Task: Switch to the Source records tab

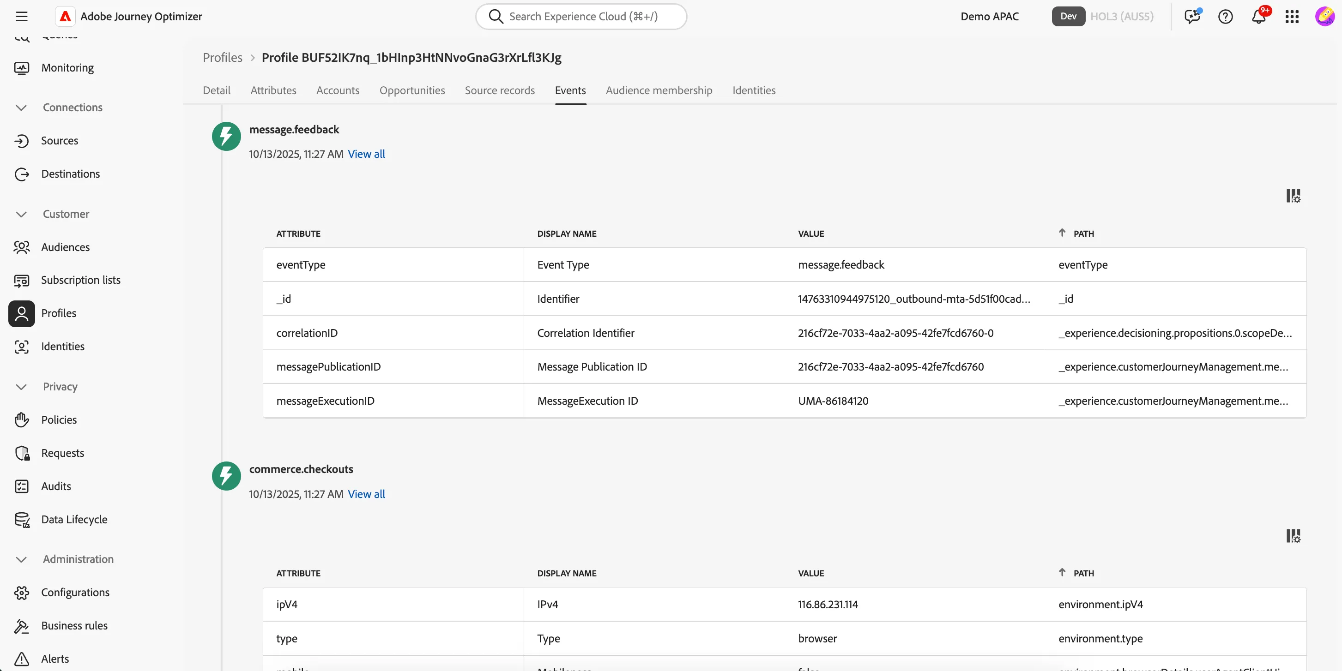Action: 500,90
